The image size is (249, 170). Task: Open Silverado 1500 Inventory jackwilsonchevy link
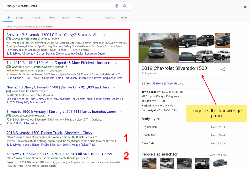coord(61,112)
